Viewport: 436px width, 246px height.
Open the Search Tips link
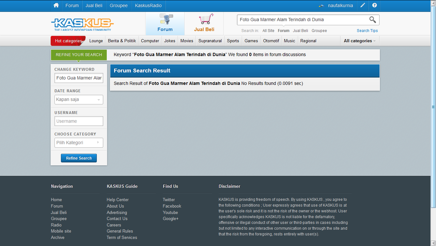tap(367, 31)
